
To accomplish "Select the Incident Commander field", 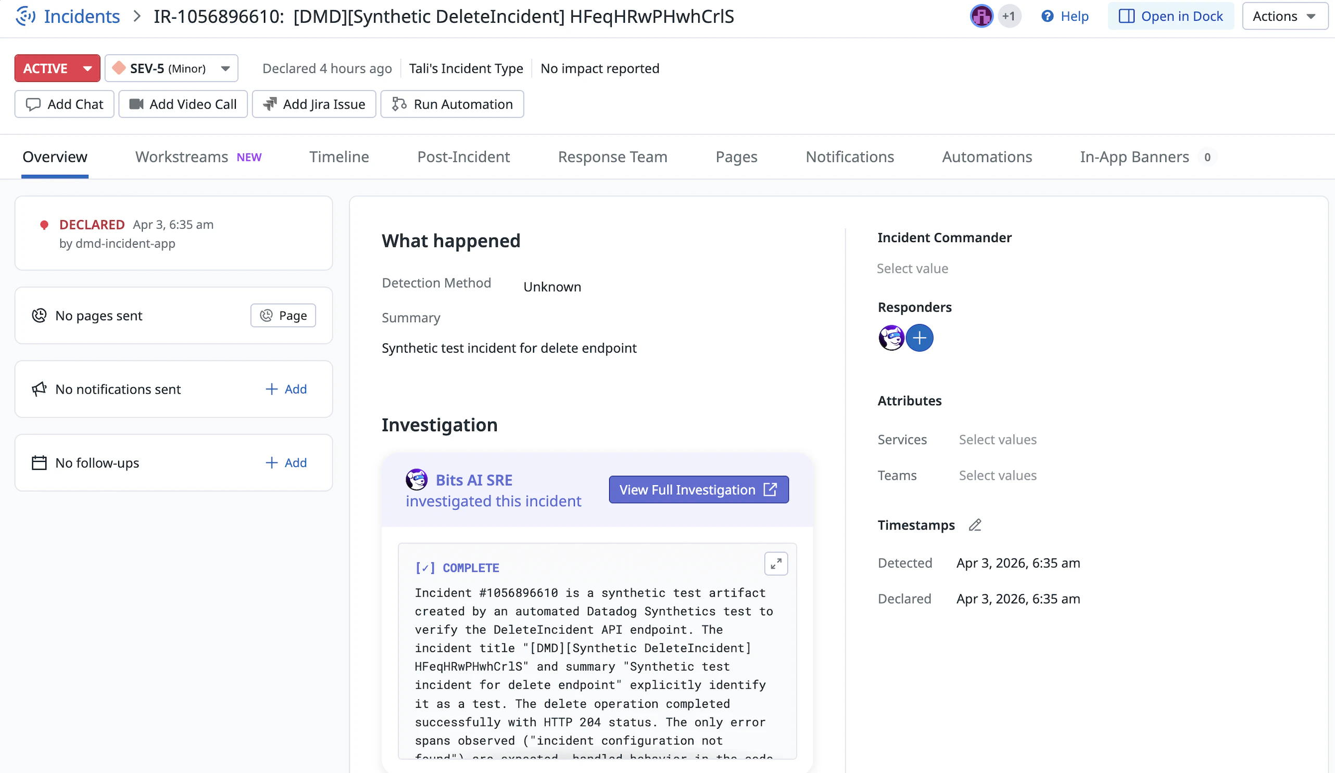I will point(912,268).
